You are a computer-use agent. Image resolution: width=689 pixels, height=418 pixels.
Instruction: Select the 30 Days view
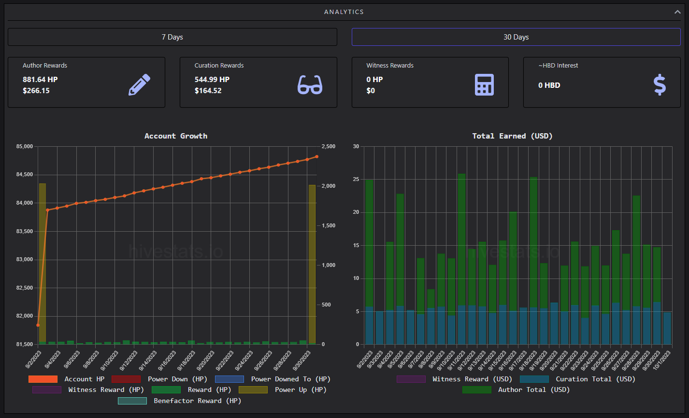coord(516,37)
